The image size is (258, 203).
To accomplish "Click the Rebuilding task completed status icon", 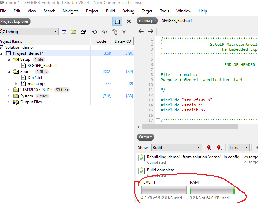I will 141,158.
